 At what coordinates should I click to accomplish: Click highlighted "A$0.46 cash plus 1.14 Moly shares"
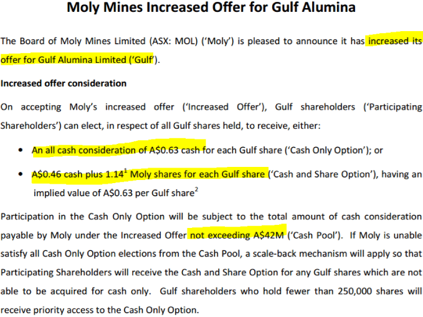[x=150, y=174]
